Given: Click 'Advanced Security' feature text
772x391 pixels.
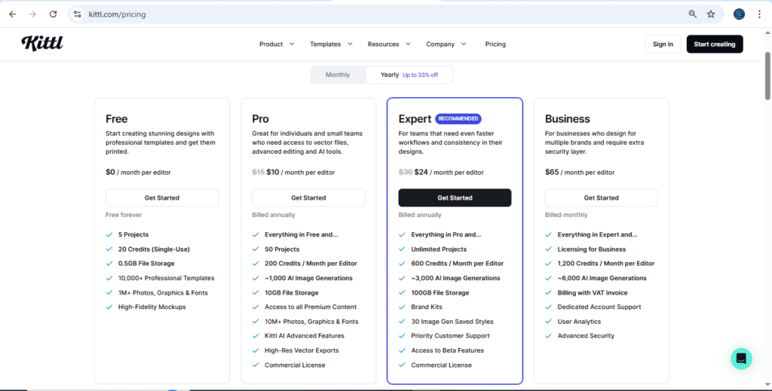Looking at the screenshot, I should (x=586, y=336).
